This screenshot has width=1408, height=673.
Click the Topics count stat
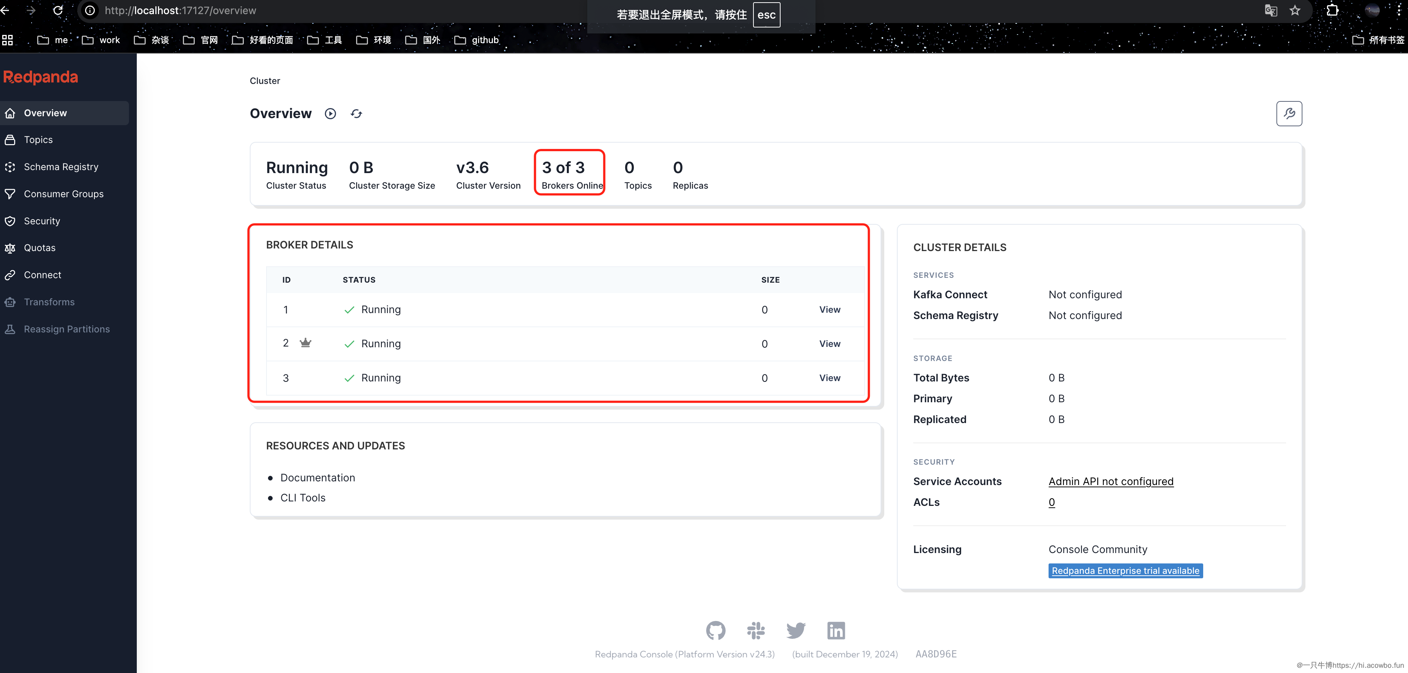pos(638,175)
